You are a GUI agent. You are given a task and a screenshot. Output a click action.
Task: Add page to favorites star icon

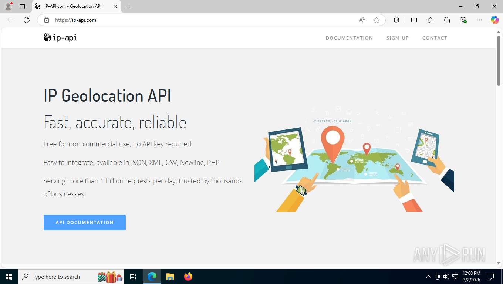(x=377, y=20)
